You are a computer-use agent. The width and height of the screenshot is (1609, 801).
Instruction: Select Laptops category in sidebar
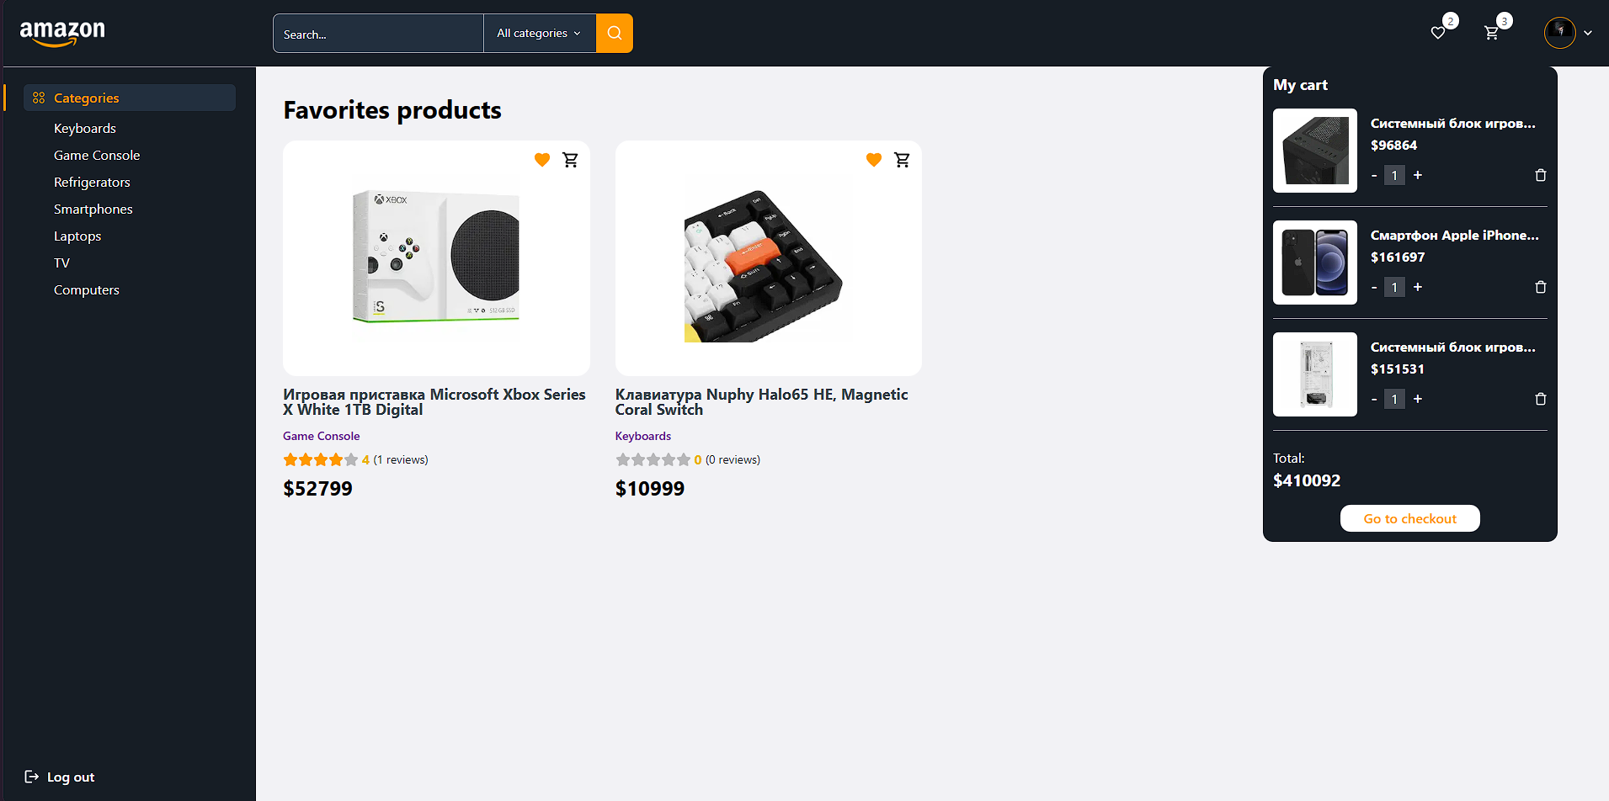(77, 236)
